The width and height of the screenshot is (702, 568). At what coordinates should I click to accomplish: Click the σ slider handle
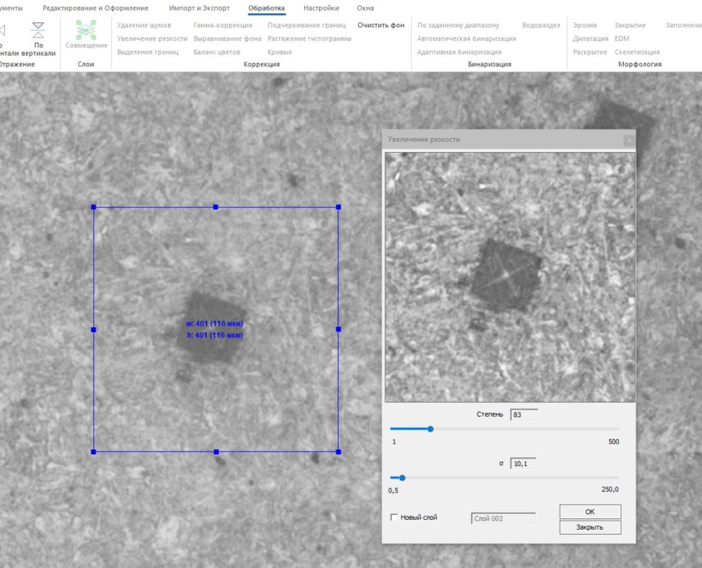(x=402, y=478)
